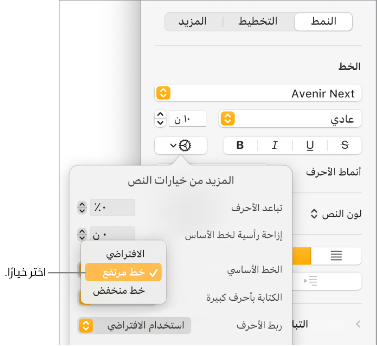377x346 pixels.
Task: Select خط منخفض from the baseline menu
Action: pos(123,291)
